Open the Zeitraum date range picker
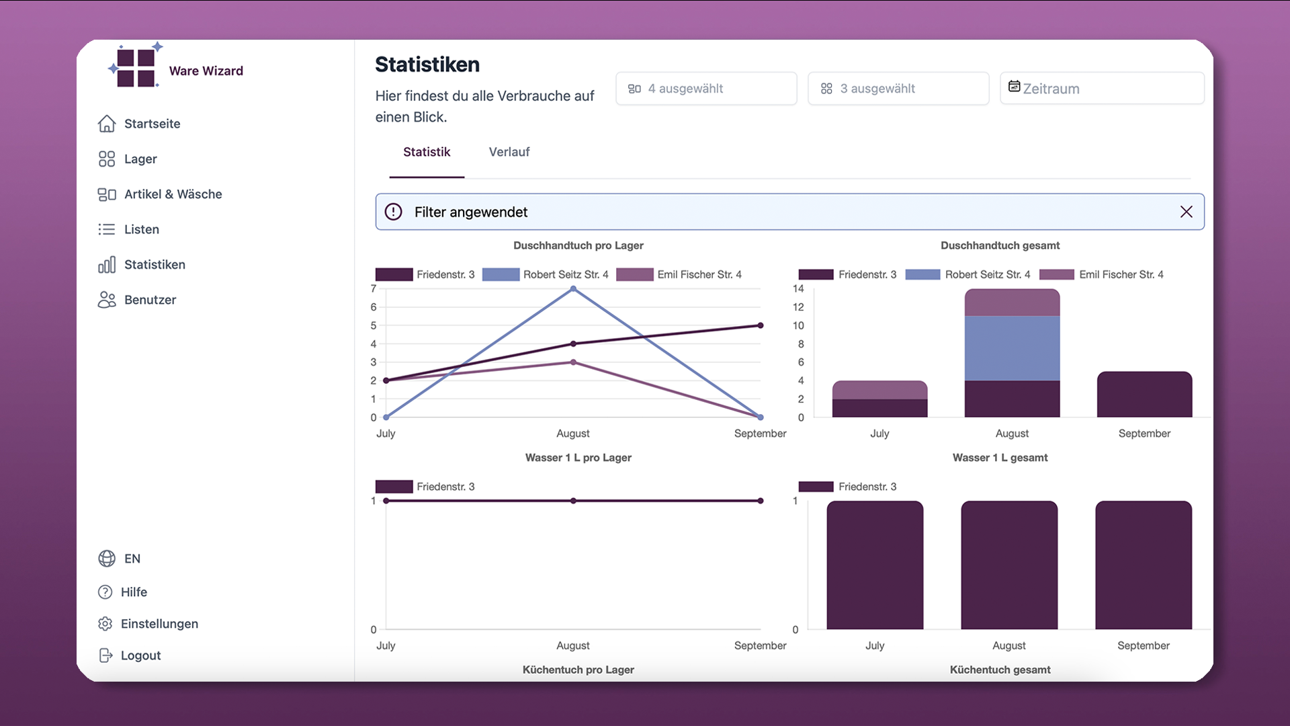Screen dimensions: 1290x726 point(1102,89)
